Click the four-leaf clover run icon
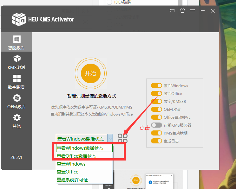This screenshot has height=189, width=236. (x=122, y=138)
